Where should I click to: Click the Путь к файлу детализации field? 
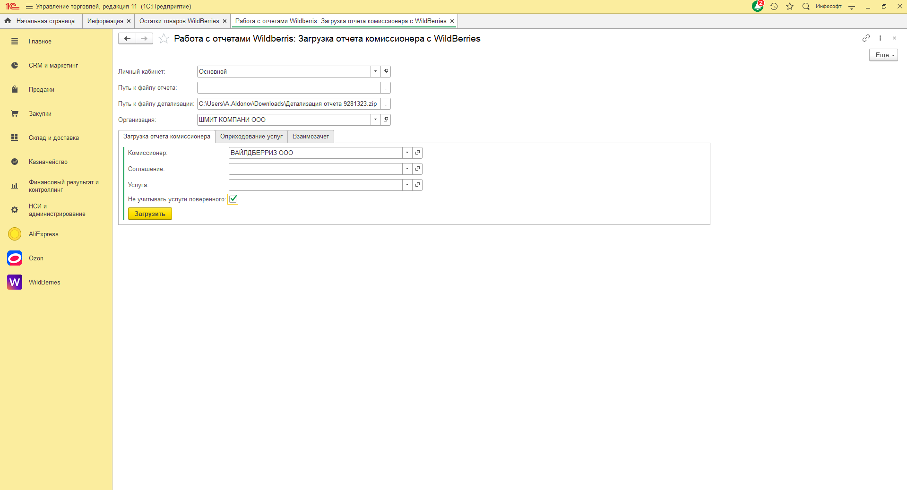point(289,104)
